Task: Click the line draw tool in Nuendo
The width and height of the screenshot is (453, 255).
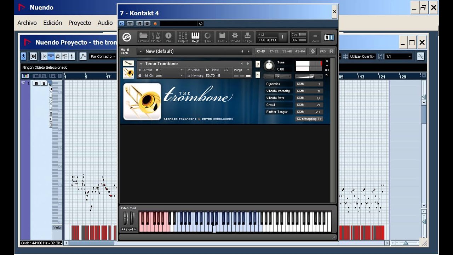Action: click(83, 56)
